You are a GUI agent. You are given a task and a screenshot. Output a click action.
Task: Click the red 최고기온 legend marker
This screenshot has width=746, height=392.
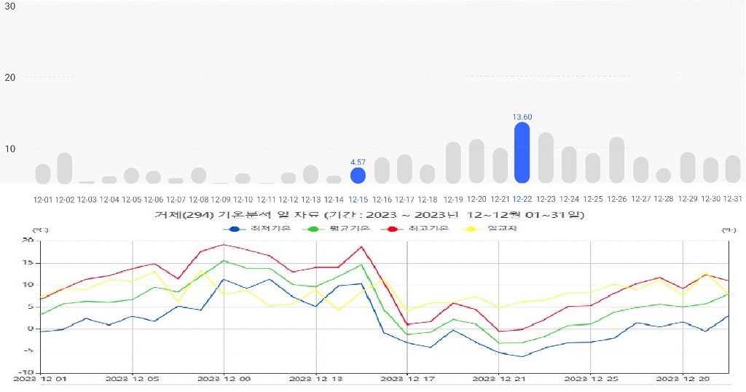pyautogui.click(x=393, y=229)
